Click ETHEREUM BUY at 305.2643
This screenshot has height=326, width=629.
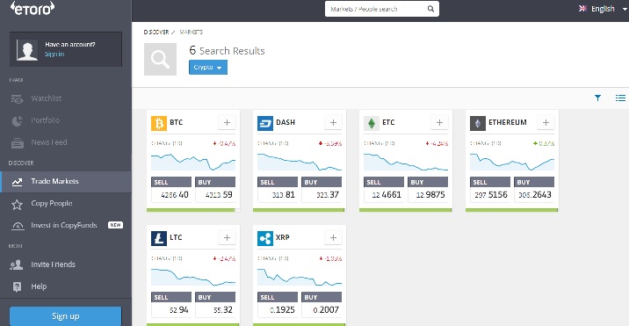pos(534,189)
